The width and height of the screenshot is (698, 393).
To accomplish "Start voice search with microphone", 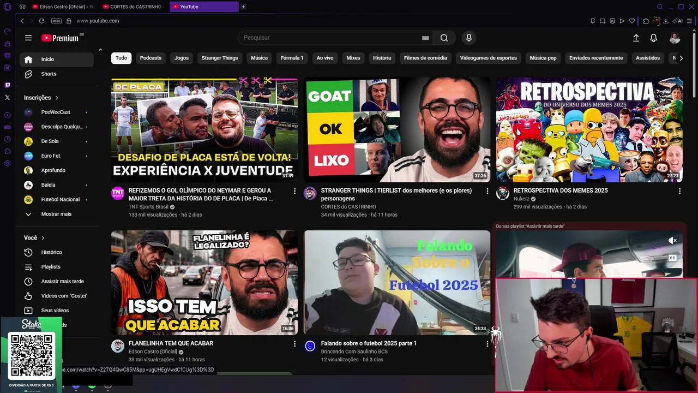I will [468, 38].
